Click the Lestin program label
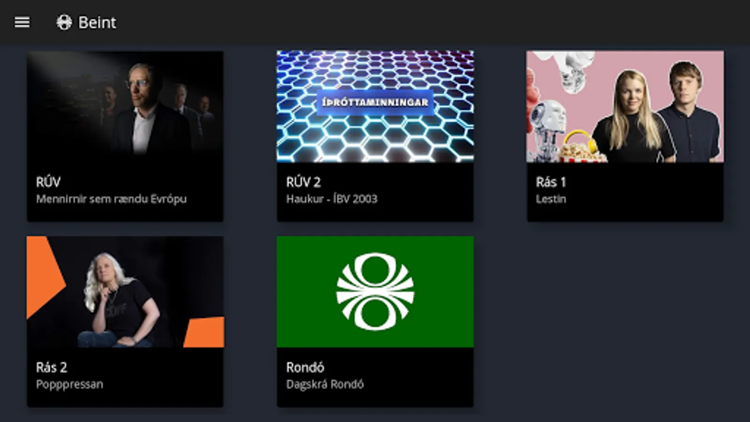Screen dimensions: 750x422 click(x=551, y=199)
